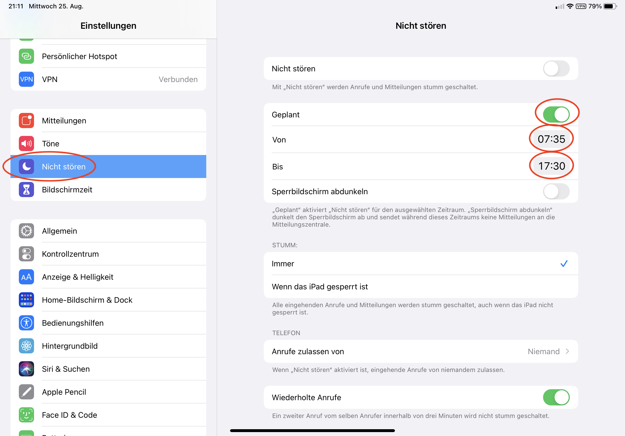Open the Bis end time picker
This screenshot has width=625, height=436.
(x=551, y=166)
